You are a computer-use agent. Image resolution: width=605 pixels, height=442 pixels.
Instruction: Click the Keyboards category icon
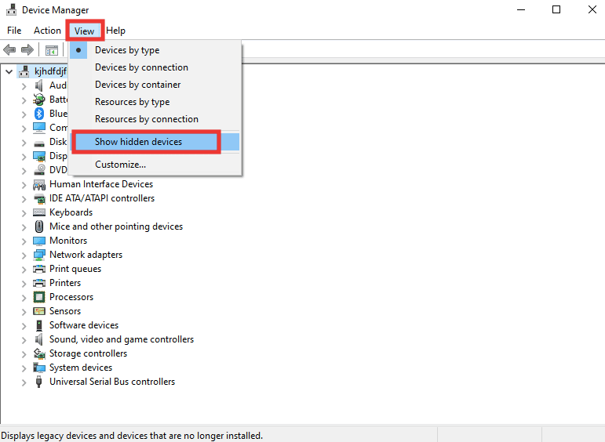coord(39,212)
